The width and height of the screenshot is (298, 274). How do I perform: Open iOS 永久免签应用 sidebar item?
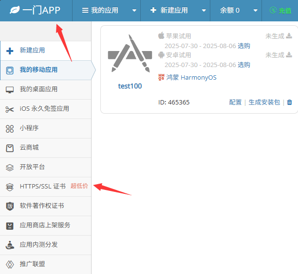click(x=46, y=109)
